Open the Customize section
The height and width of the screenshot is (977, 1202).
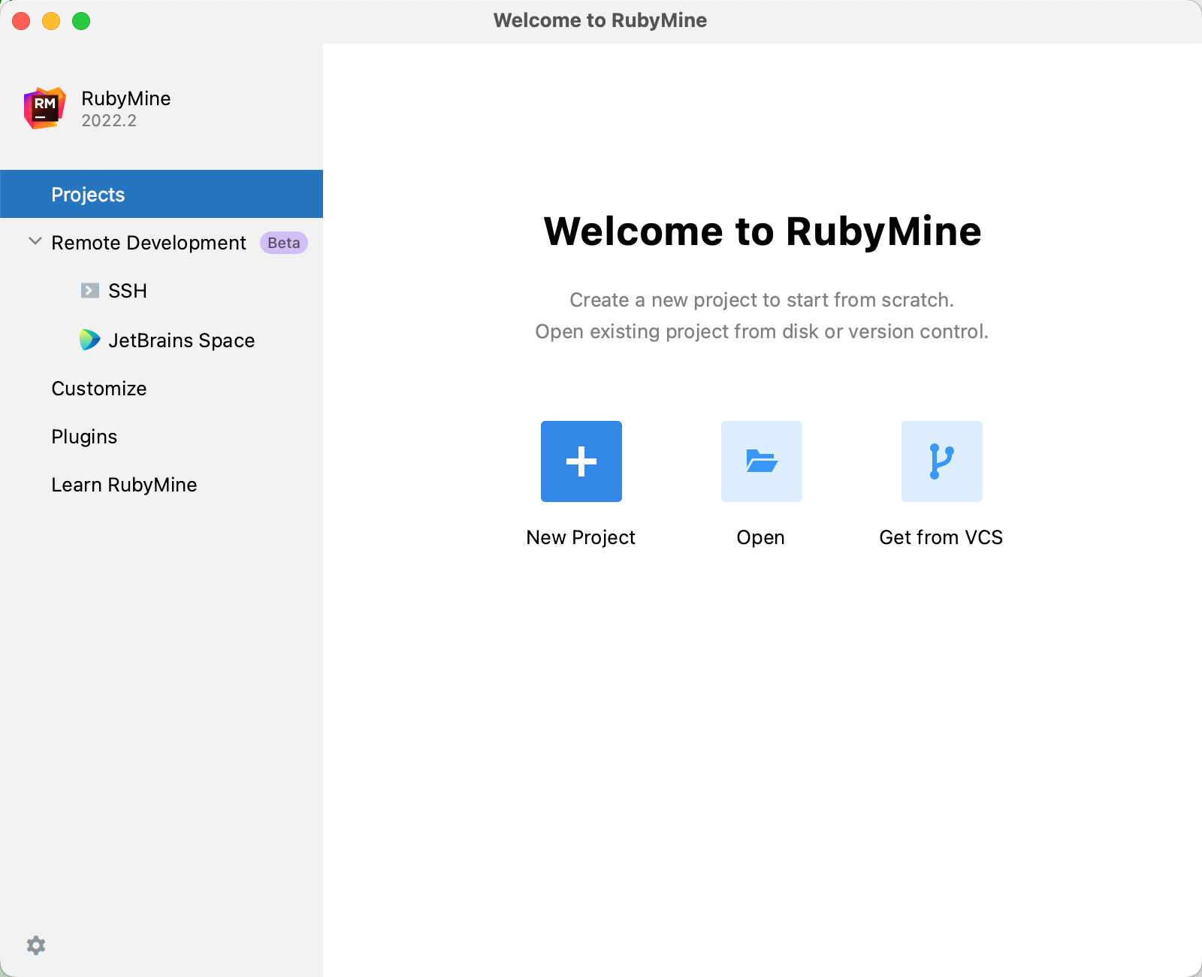98,389
